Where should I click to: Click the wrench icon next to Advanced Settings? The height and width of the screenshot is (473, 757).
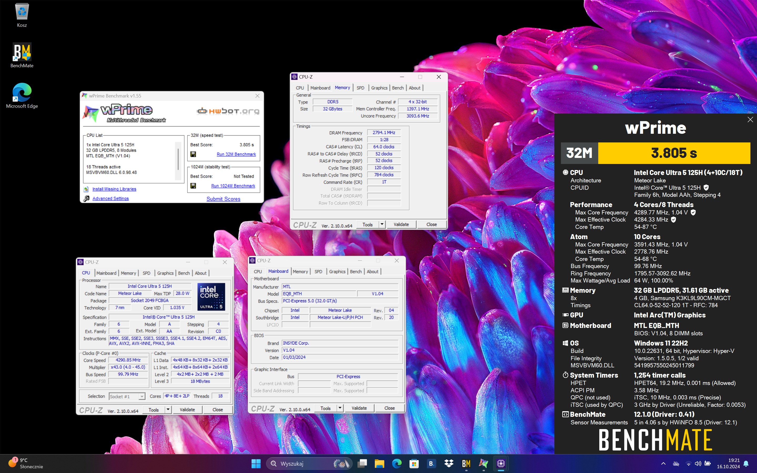[x=86, y=199]
